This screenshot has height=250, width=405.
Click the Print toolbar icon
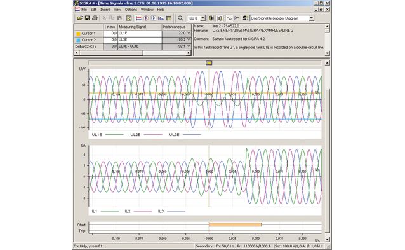click(x=95, y=18)
